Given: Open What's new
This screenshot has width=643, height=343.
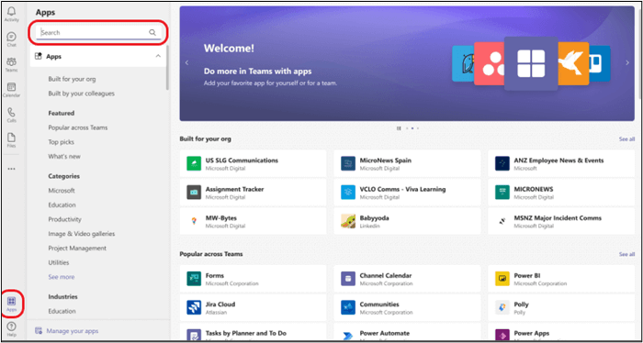Looking at the screenshot, I should tap(64, 156).
